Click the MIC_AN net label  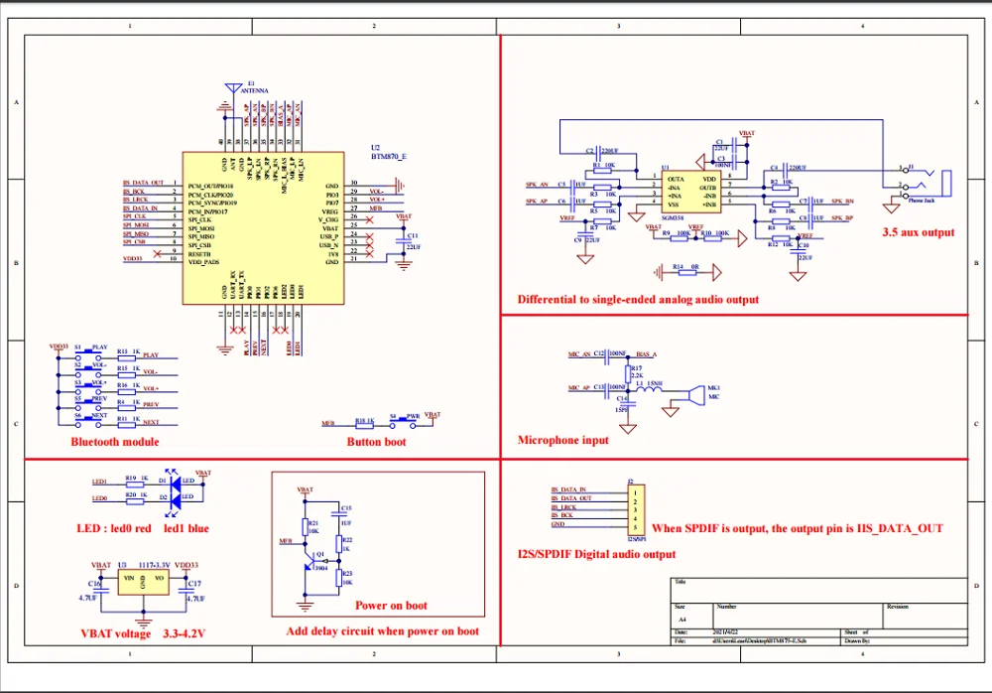tap(579, 354)
